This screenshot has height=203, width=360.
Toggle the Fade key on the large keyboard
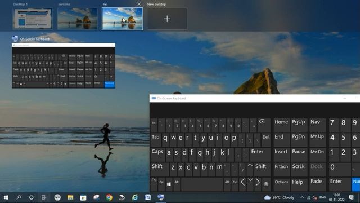tap(317, 184)
